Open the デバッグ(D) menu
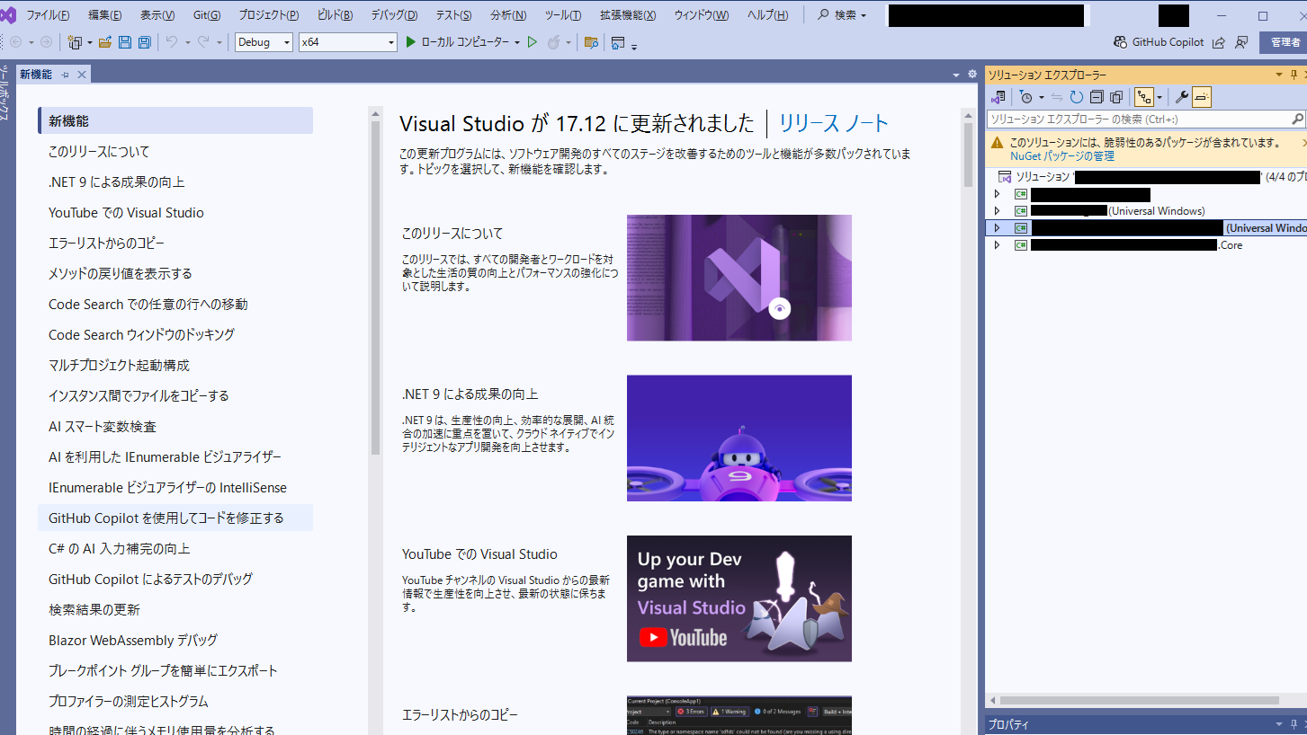This screenshot has height=735, width=1307. click(394, 15)
